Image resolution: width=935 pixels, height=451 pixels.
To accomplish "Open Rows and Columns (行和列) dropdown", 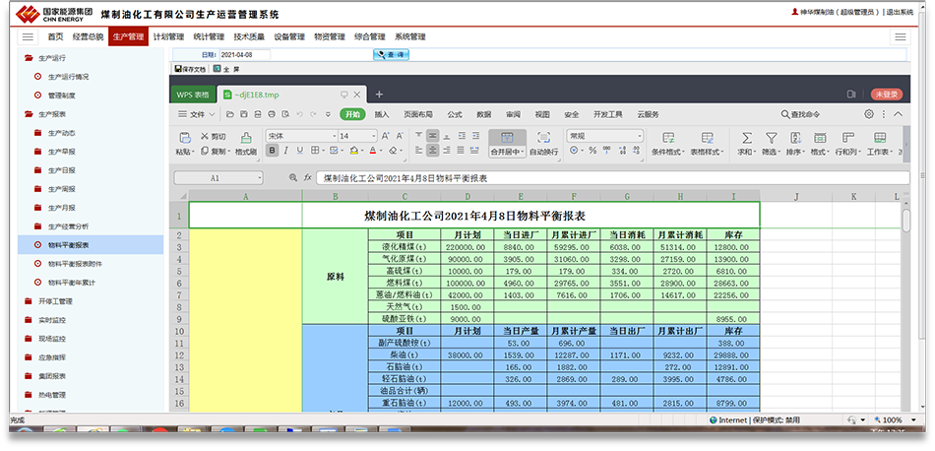I will click(847, 144).
